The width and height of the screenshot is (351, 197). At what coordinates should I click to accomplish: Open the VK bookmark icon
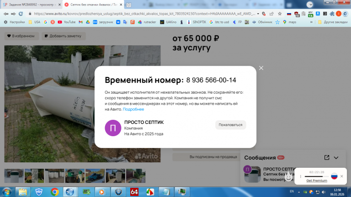click(x=118, y=22)
